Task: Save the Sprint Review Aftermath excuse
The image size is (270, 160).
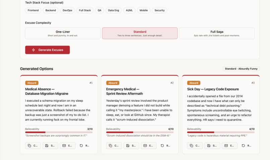Action: [131, 146]
